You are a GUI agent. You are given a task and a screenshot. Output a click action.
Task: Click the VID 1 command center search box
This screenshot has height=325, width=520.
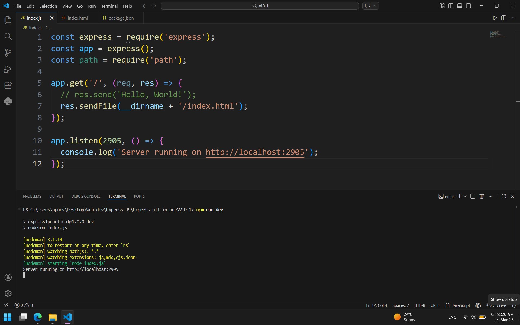[x=260, y=6]
